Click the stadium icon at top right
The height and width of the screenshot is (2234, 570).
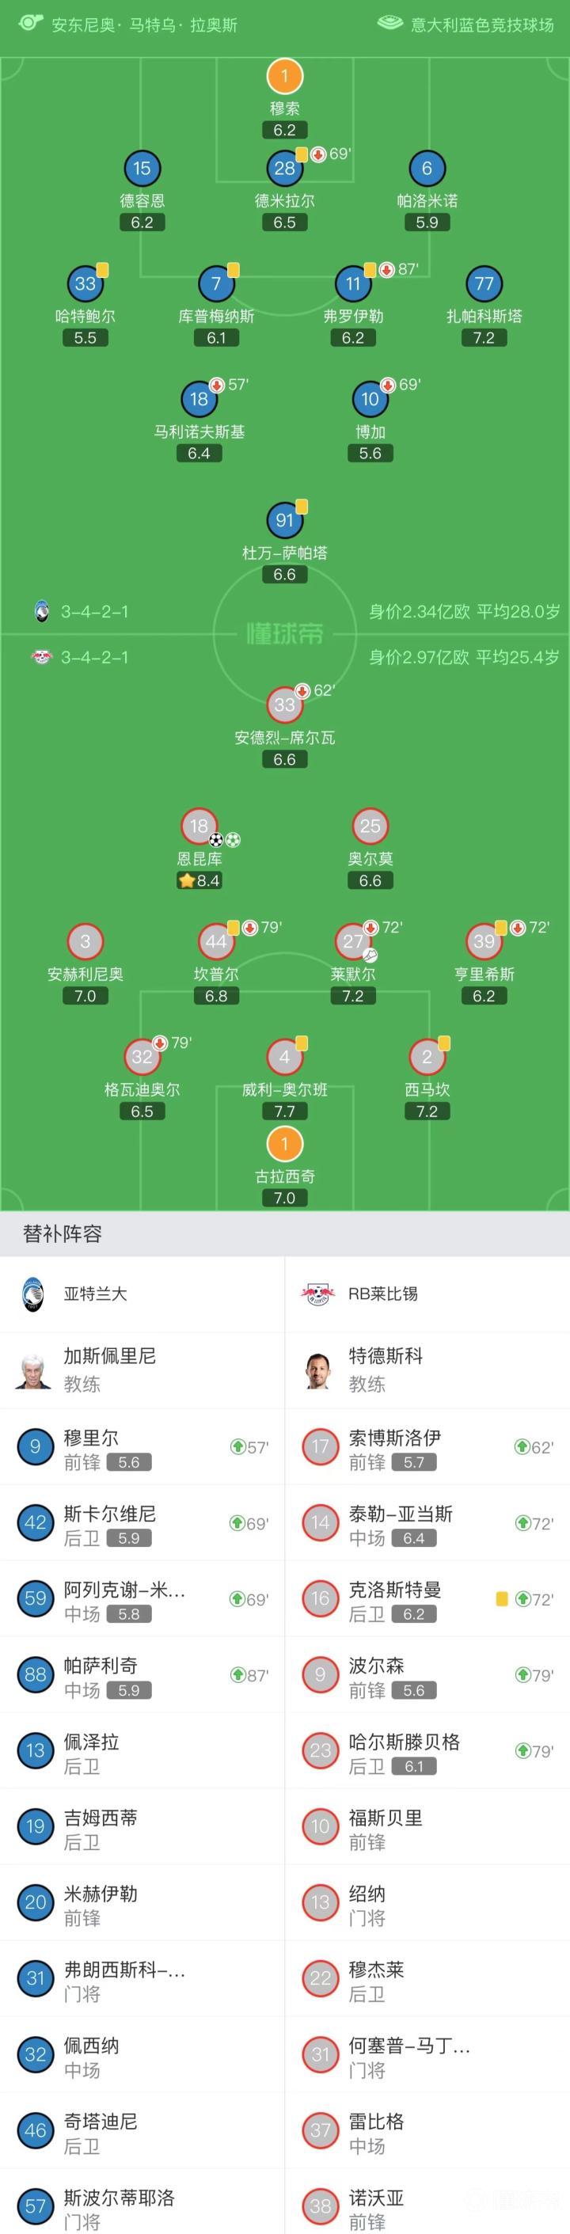[x=389, y=24]
